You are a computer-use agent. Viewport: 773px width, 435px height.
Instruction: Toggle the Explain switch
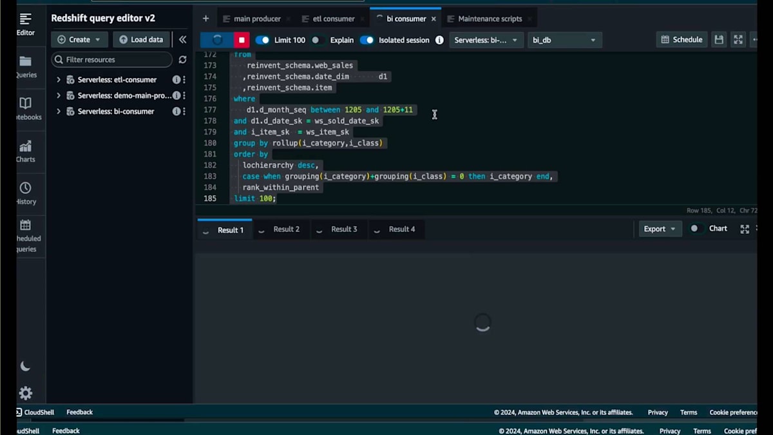click(x=316, y=40)
